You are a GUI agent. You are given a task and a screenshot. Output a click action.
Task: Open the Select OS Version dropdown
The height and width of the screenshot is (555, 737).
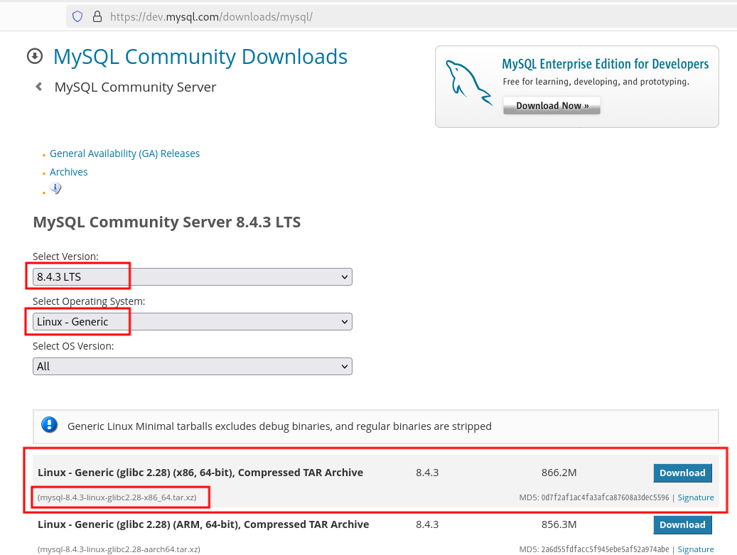[193, 366]
